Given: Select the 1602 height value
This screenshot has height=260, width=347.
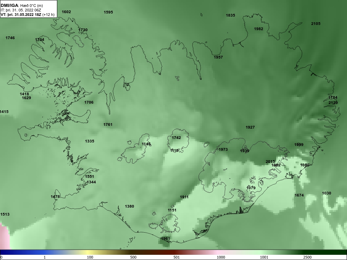Looking at the screenshot, I should (x=66, y=12).
